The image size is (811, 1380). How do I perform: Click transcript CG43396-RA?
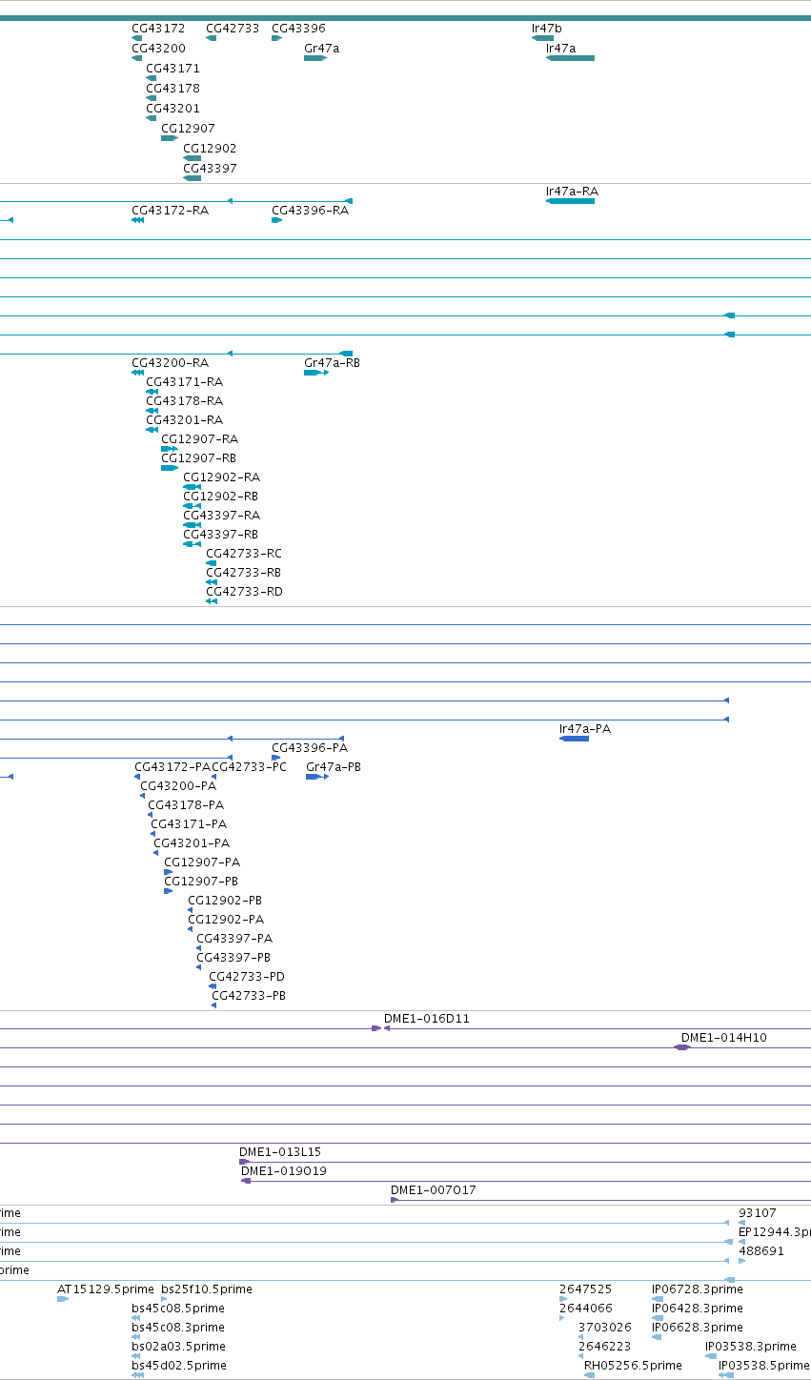coord(310,211)
